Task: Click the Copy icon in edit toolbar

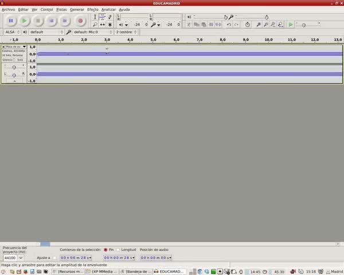Action: [196, 25]
